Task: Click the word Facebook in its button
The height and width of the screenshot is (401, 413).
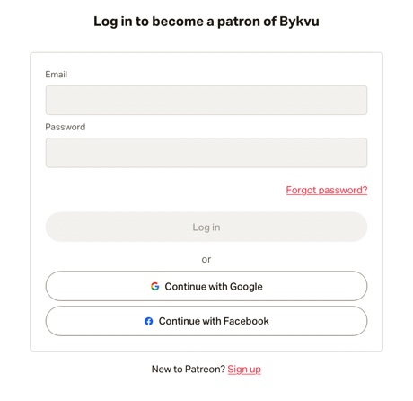Action: pyautogui.click(x=246, y=321)
